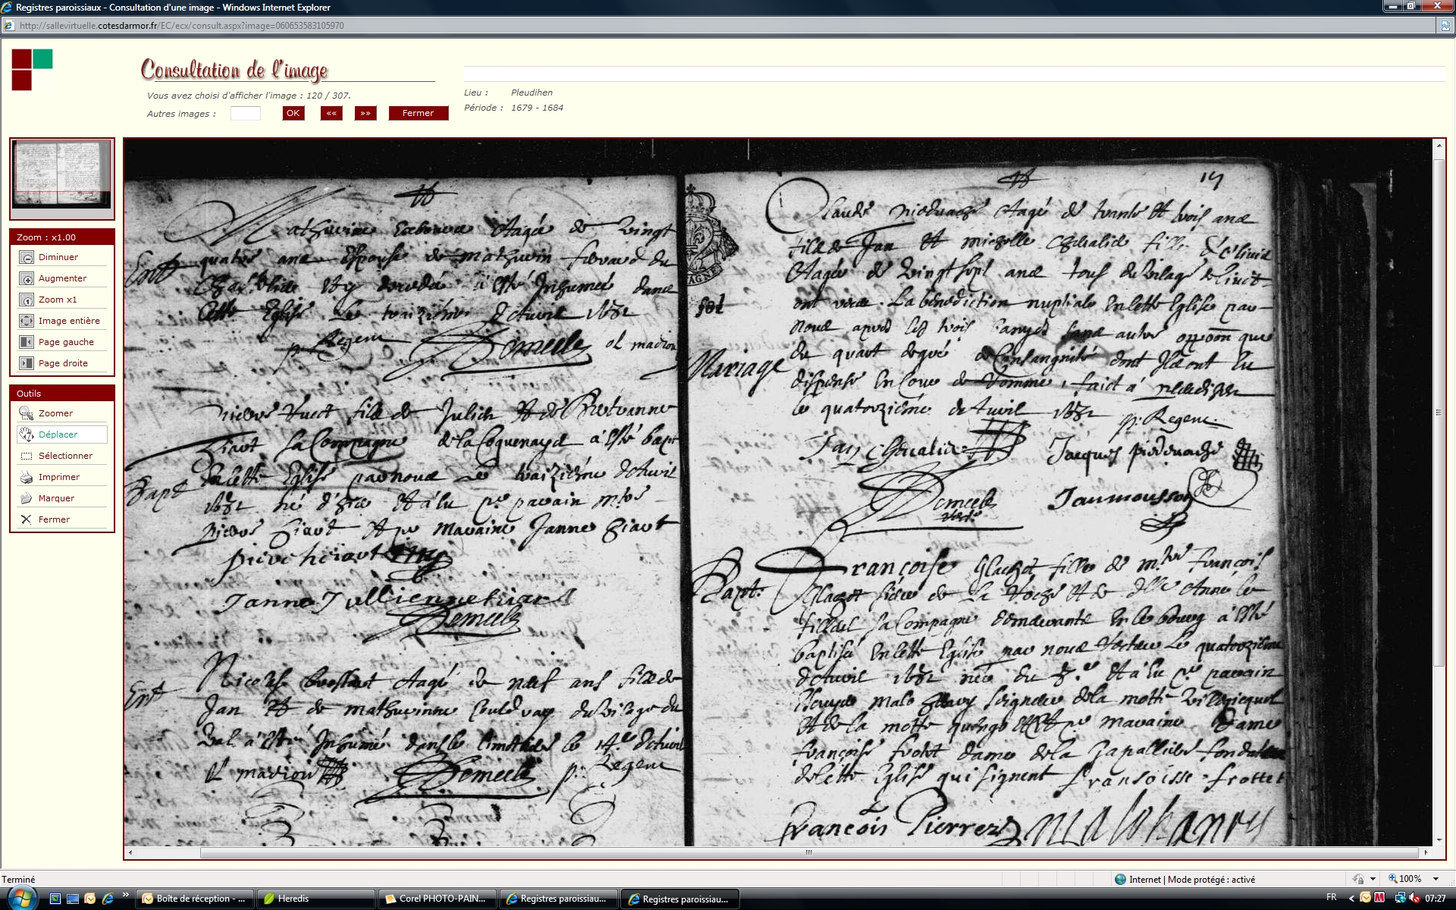Choose the Sélectionner tool

coord(27,457)
